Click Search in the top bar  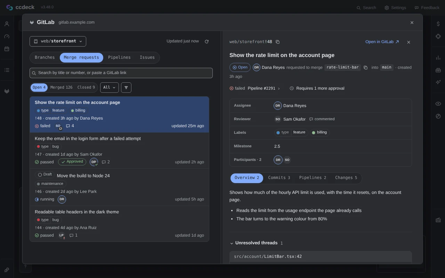click(x=366, y=8)
